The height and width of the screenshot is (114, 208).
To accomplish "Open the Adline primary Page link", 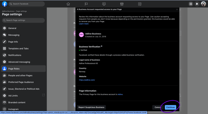I will (x=120, y=94).
